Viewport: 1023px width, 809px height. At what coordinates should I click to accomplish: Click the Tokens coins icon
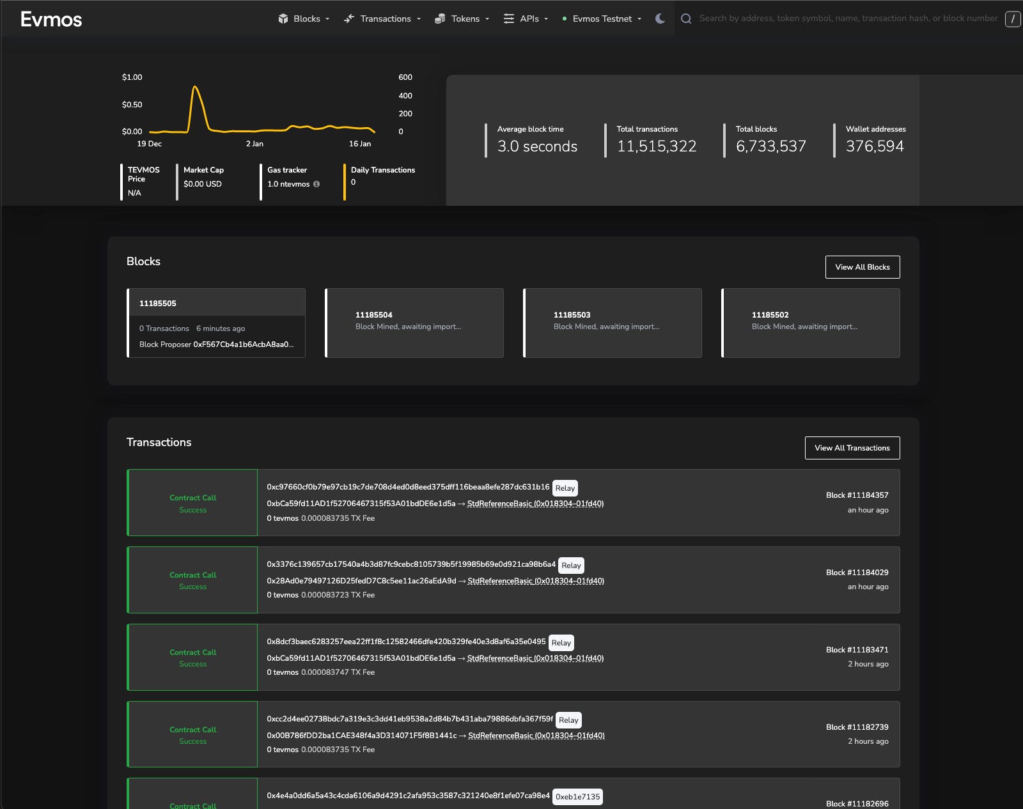440,19
